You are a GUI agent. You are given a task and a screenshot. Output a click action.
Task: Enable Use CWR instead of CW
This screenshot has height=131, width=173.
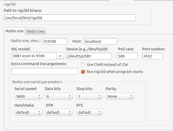[x=83, y=65]
